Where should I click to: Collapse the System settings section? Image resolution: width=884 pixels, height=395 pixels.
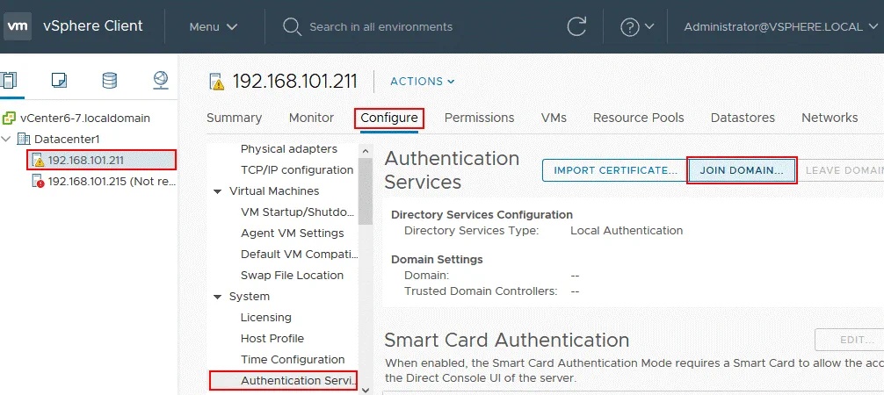click(217, 297)
